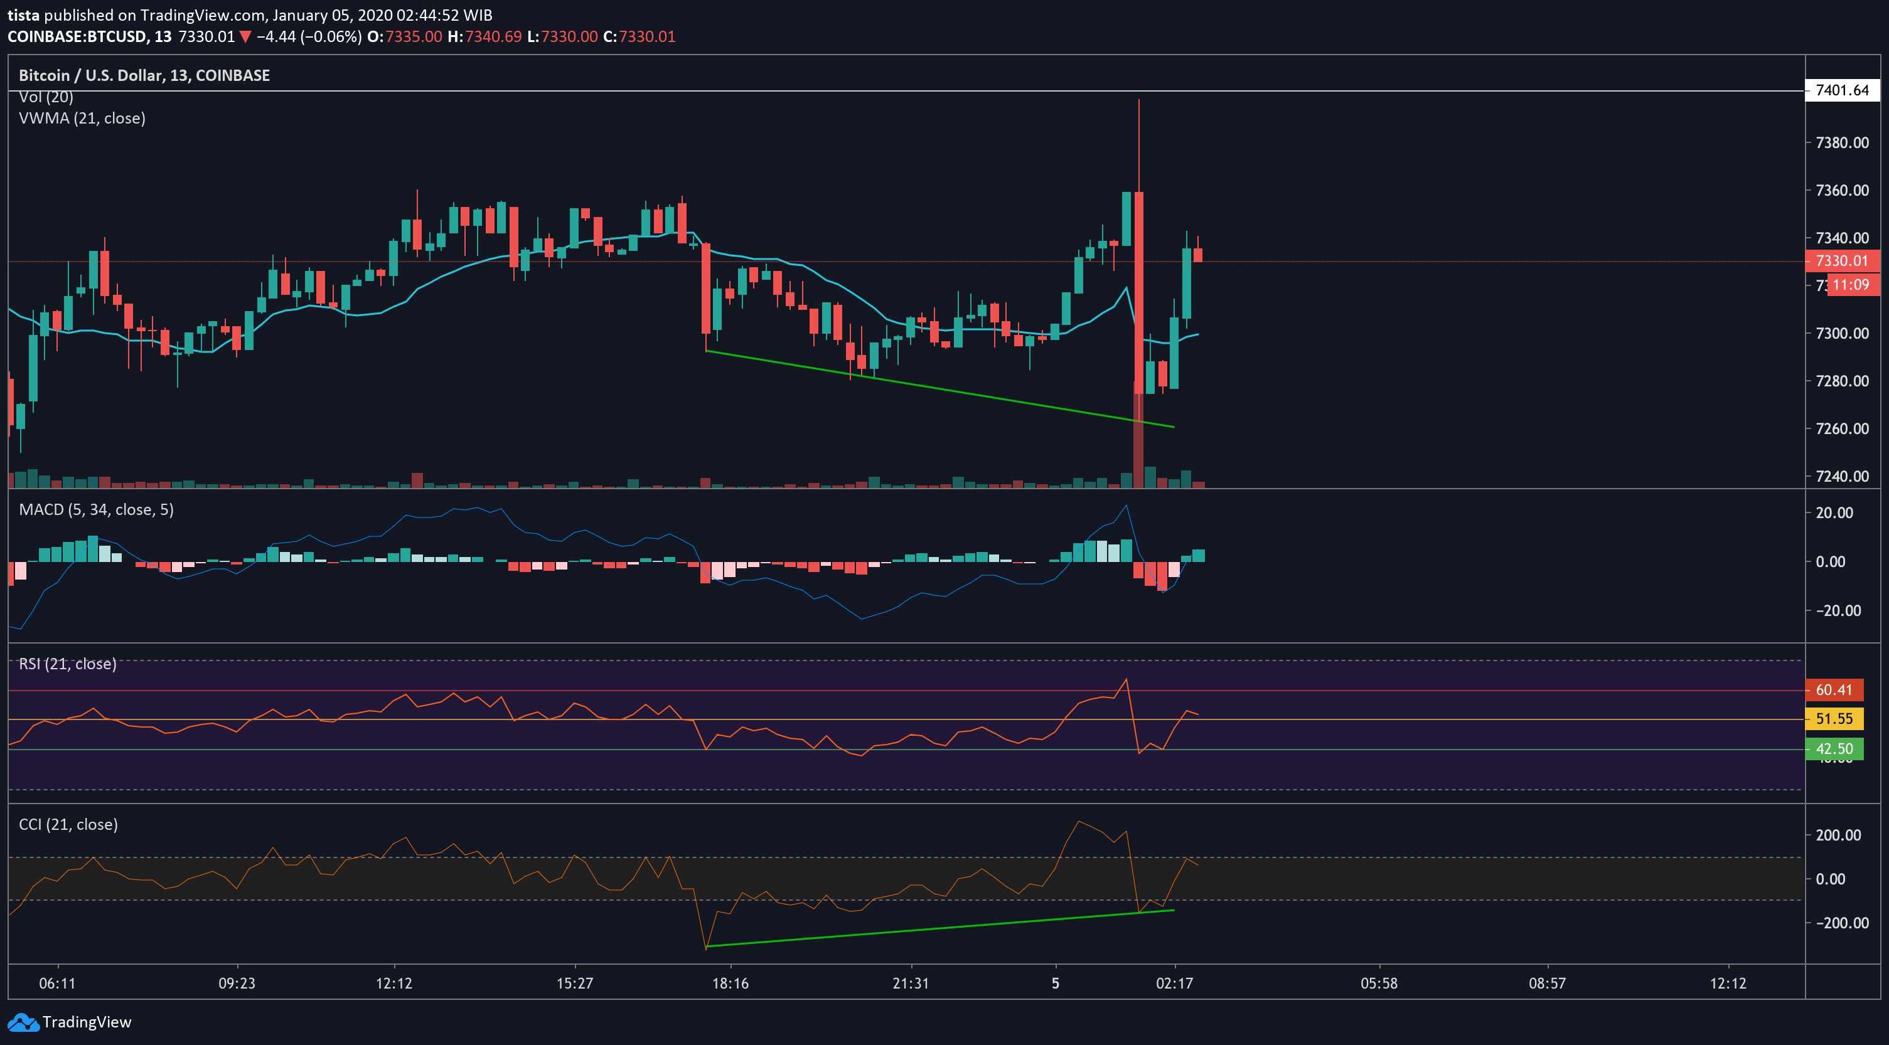Image resolution: width=1889 pixels, height=1045 pixels.
Task: Click the RSI (21, close) label
Action: pos(68,664)
